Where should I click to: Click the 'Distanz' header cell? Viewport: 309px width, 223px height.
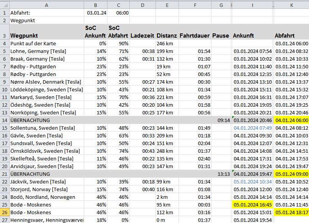[167, 32]
